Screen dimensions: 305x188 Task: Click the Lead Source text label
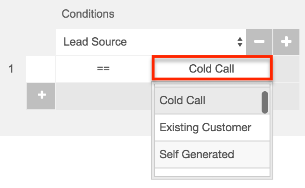(95, 42)
